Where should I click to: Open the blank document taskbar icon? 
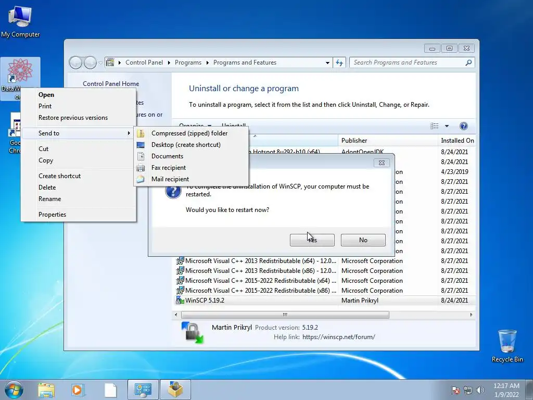(110, 390)
